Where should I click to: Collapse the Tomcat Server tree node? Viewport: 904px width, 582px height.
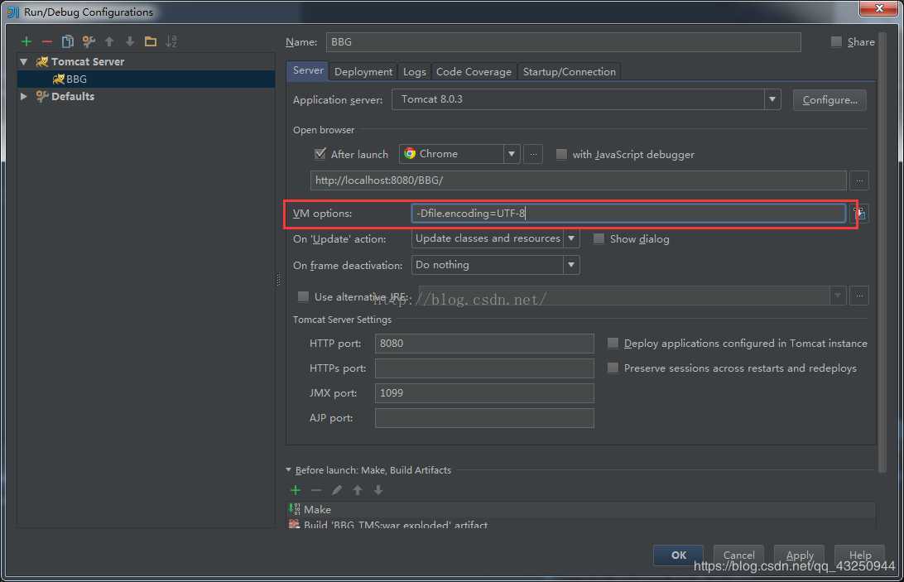click(24, 62)
